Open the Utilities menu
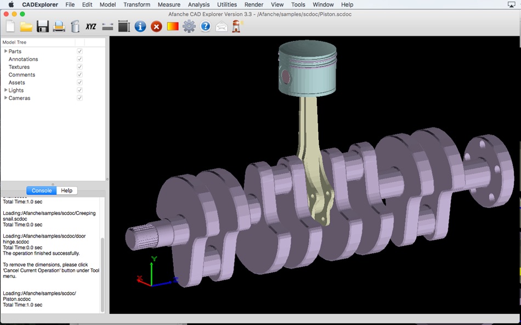The height and width of the screenshot is (325, 521). tap(227, 4)
